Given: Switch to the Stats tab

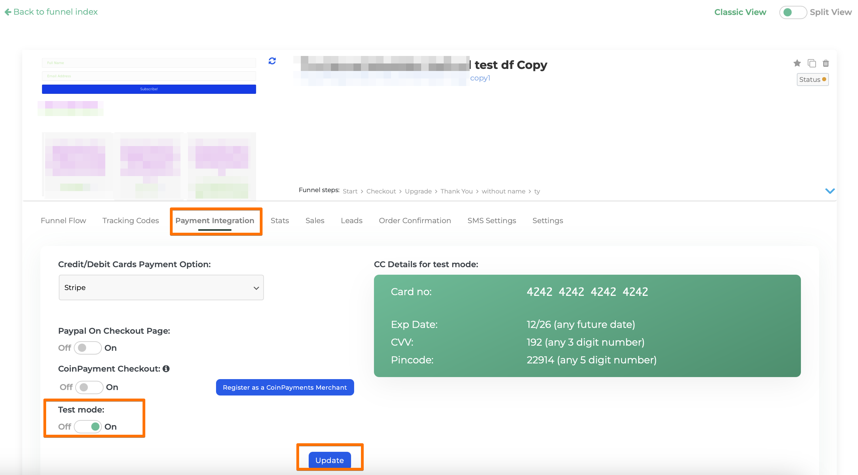Looking at the screenshot, I should tap(280, 220).
